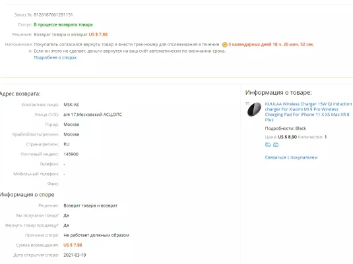Image resolution: width=353 pixels, height=264 pixels.
Task: Click the dispute opening date 2021-03-10
Action: tap(75, 255)
